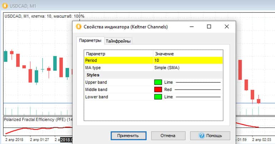
Task: Click the Polarized Fractal Efficiency indicator label
Action: pos(38,119)
